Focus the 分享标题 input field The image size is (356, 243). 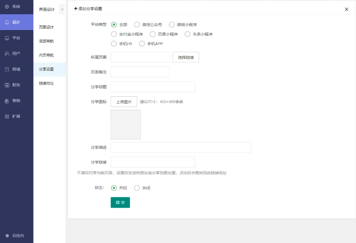click(x=153, y=87)
